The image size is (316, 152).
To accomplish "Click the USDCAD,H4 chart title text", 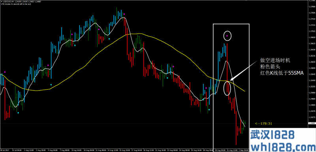I will (x=7, y=2).
